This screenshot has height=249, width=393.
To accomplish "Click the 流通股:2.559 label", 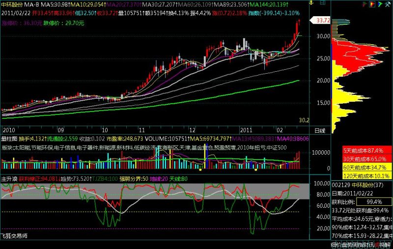I will point(63,139).
